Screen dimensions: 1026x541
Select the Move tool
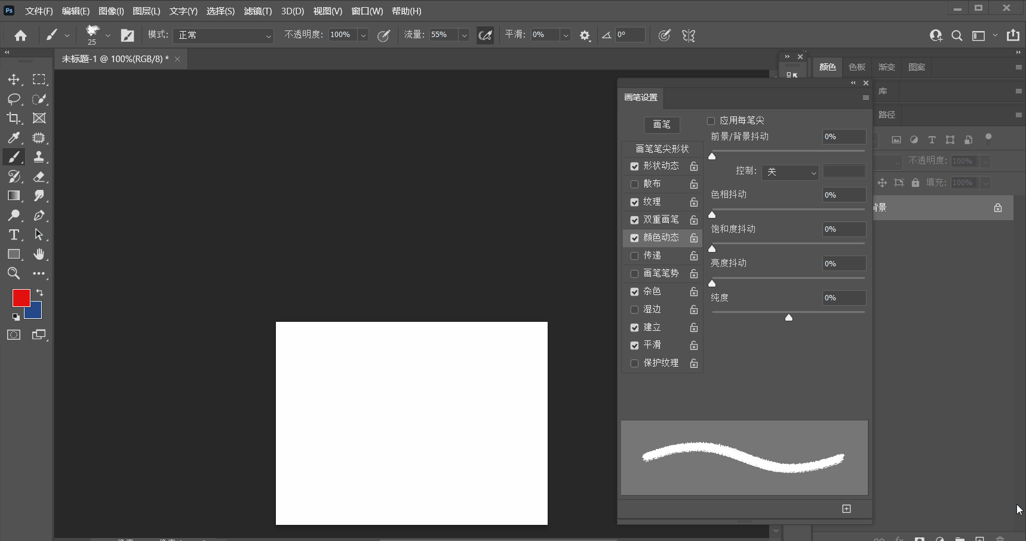[14, 79]
